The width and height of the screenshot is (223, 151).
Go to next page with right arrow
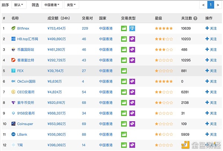coord(218,5)
